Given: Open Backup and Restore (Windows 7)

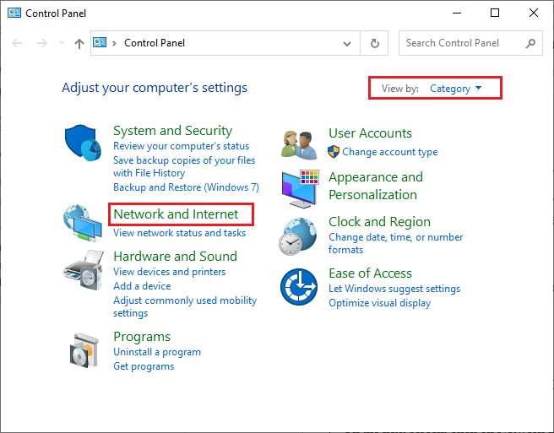Looking at the screenshot, I should 186,187.
